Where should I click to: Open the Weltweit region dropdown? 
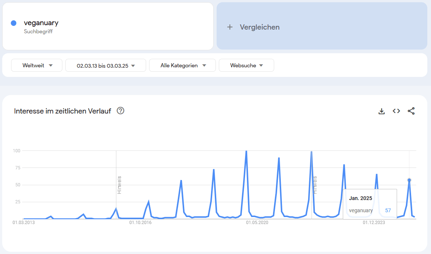(38, 65)
